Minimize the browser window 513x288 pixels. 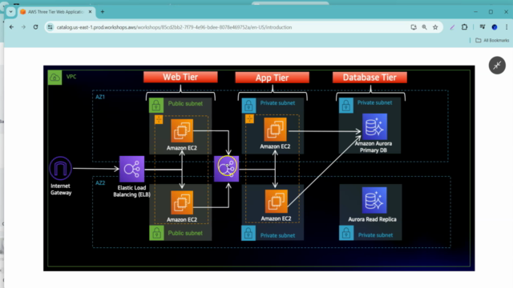point(475,12)
